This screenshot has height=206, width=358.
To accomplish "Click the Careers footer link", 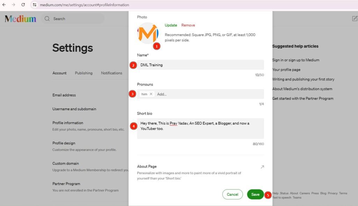I will [305, 193].
